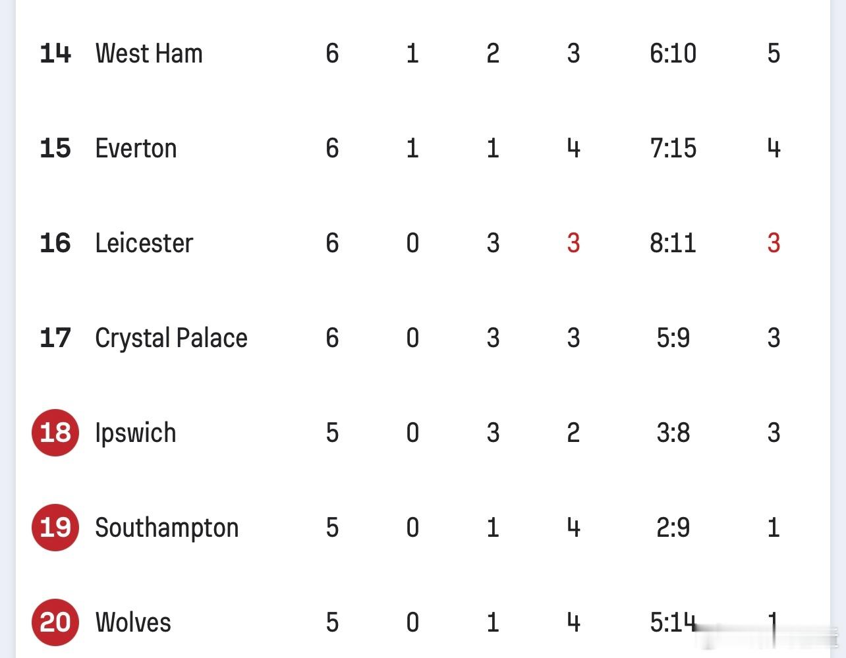Open the Everton team page
The width and height of the screenshot is (846, 658).
click(x=136, y=148)
